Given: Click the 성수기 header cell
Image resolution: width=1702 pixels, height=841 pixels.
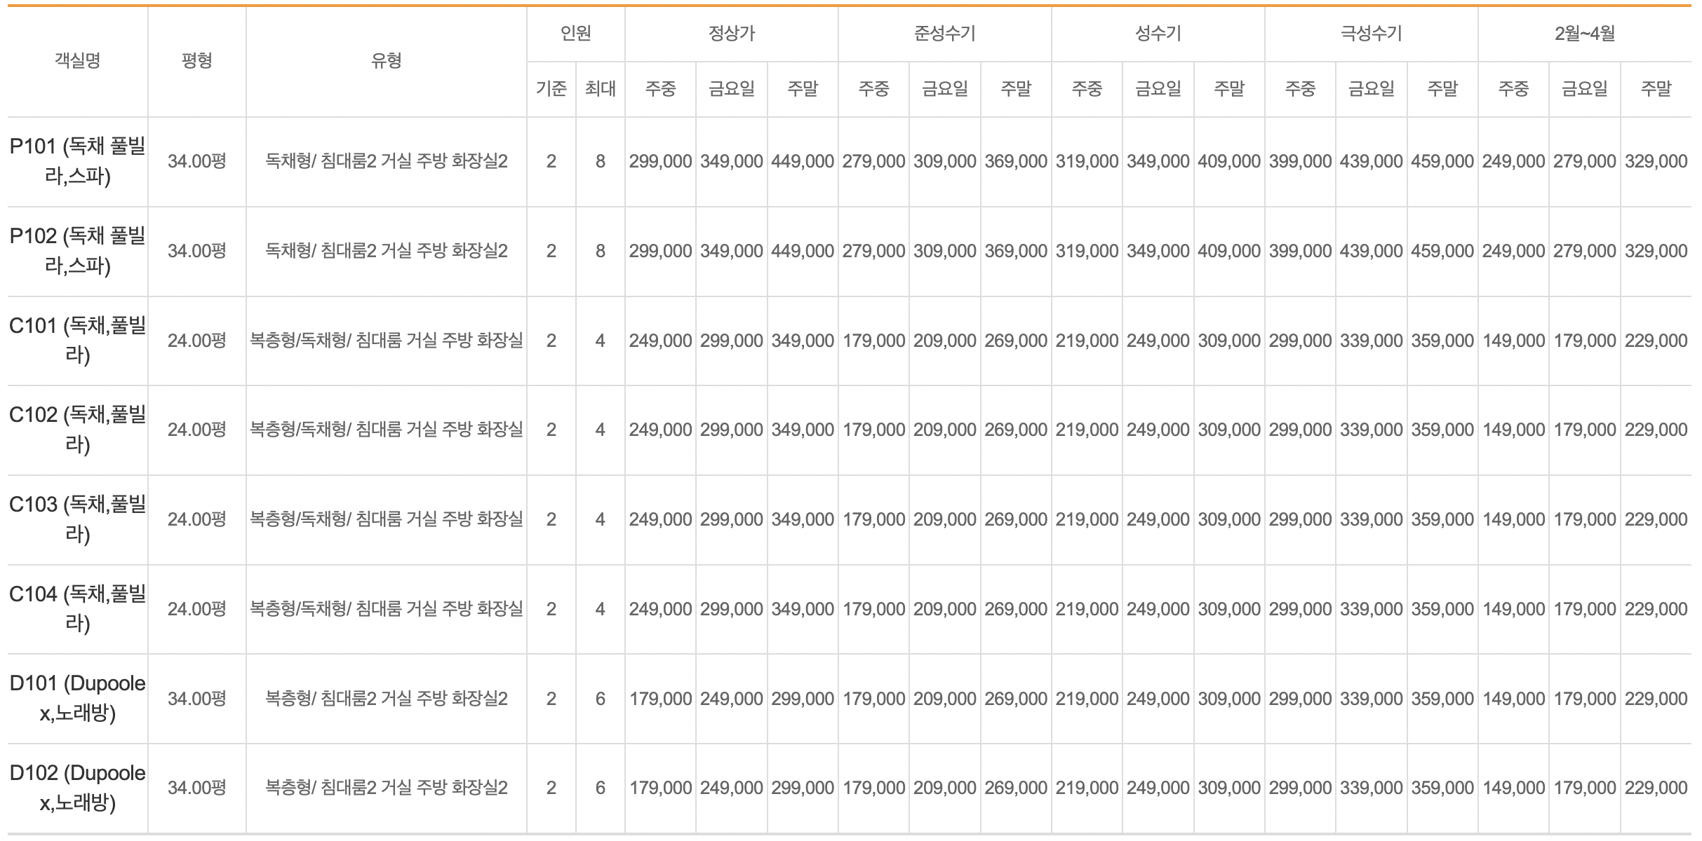Looking at the screenshot, I should 1158,33.
